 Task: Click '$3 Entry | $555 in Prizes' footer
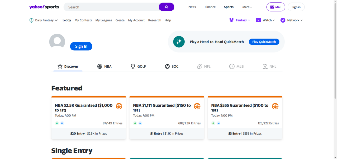245,133
